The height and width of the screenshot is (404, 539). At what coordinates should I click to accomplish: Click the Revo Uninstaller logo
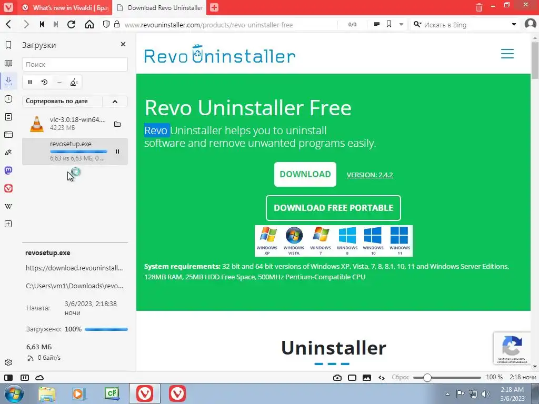219,55
